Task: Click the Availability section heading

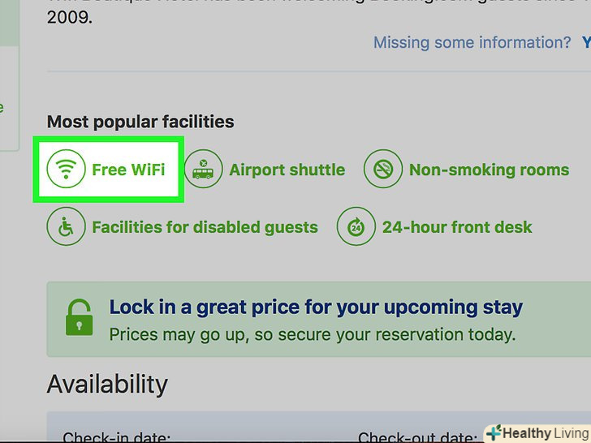Action: (107, 384)
